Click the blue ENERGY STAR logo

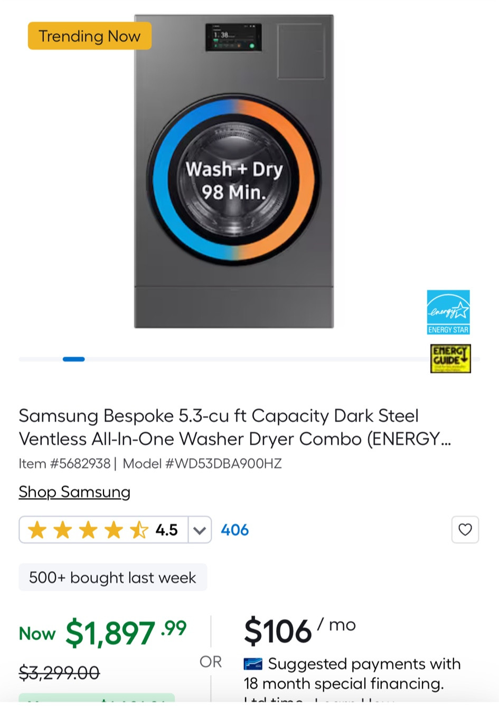pyautogui.click(x=448, y=312)
